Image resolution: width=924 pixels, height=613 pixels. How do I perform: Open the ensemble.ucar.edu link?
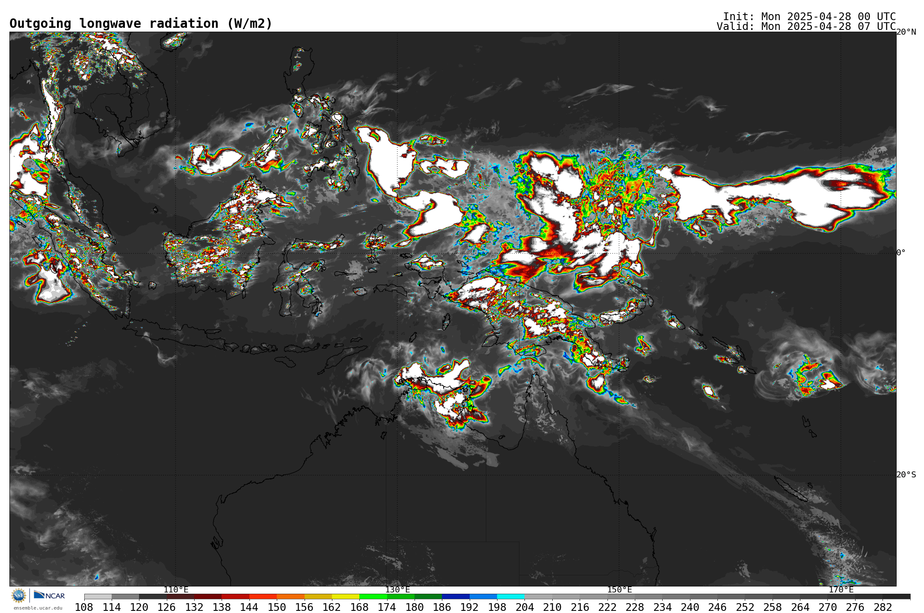38,608
